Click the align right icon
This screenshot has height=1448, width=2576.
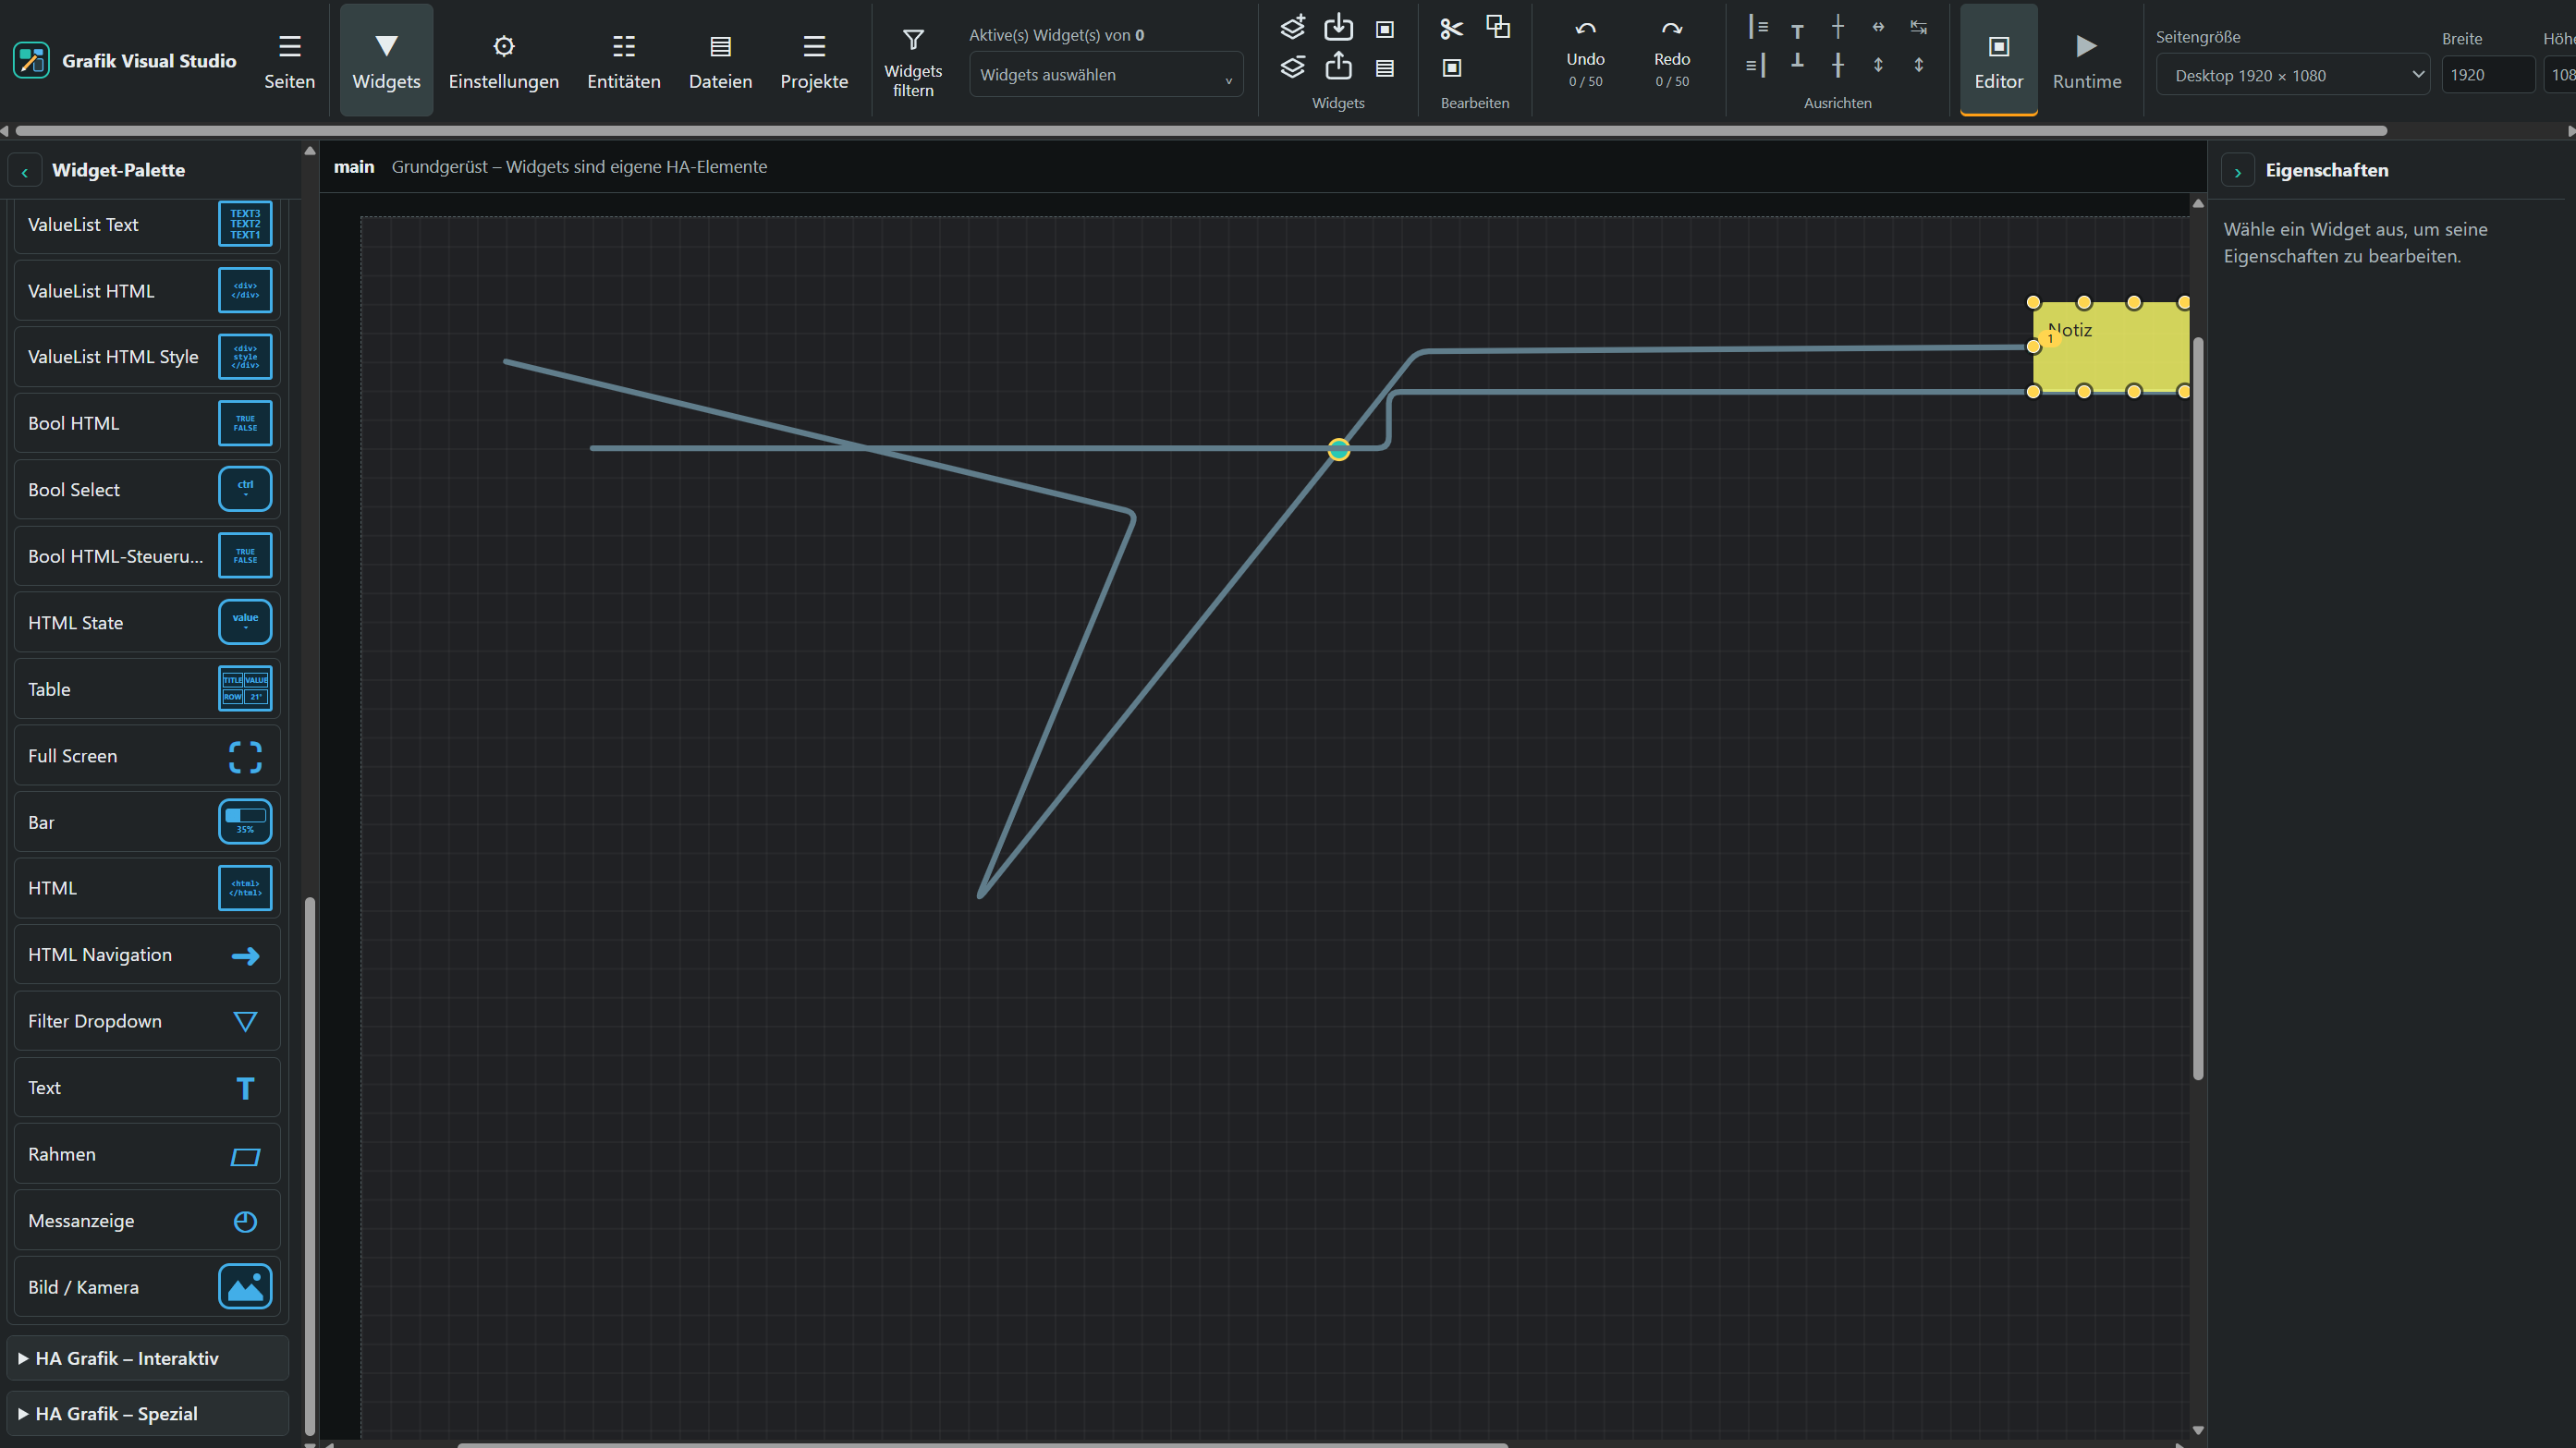pos(1756,66)
